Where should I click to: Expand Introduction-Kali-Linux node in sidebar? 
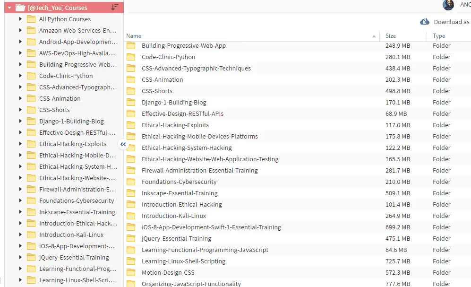tap(20, 235)
